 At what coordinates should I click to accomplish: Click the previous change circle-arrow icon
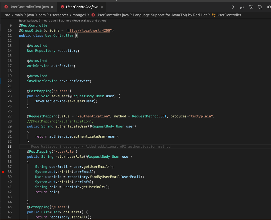[x=268, y=7]
